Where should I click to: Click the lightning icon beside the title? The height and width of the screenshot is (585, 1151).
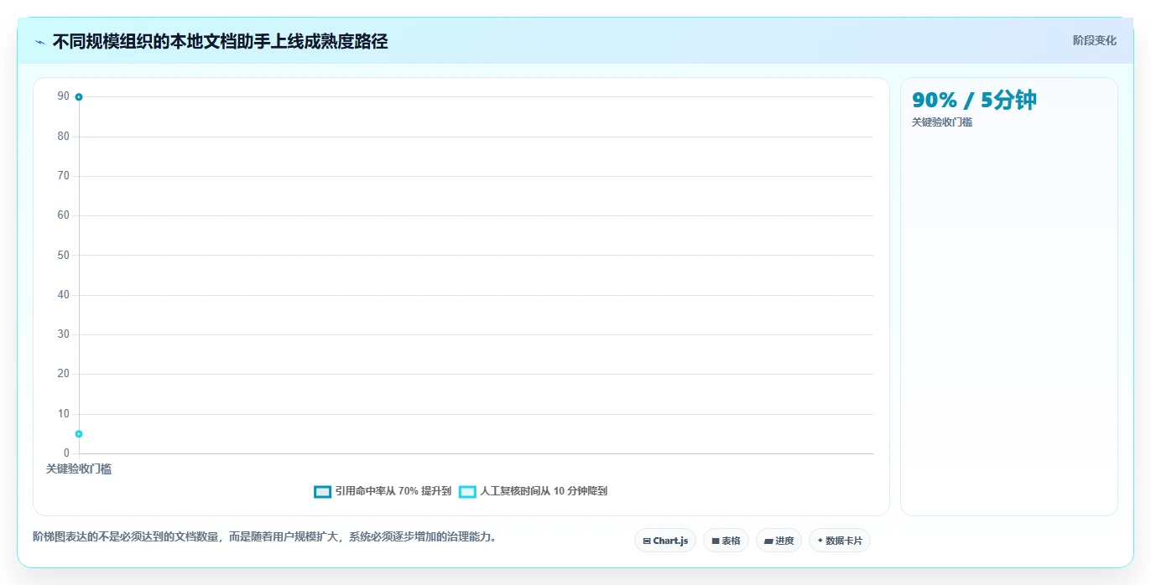point(39,42)
